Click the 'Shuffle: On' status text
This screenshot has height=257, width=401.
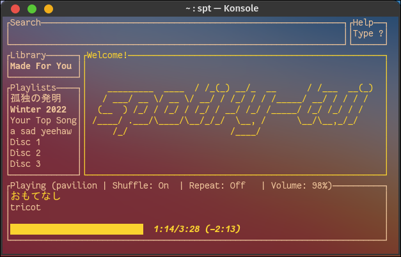click(141, 185)
